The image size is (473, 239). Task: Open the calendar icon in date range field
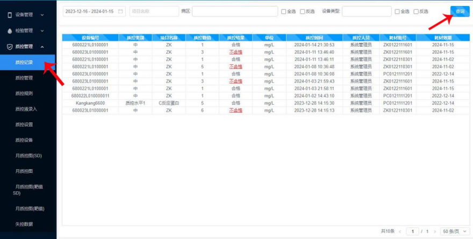click(120, 11)
